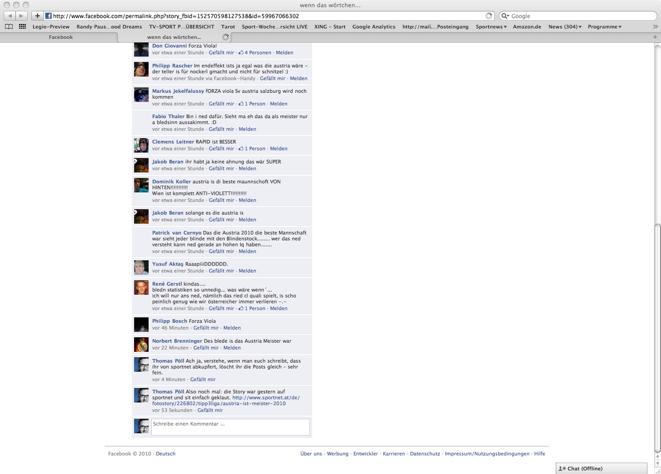Viewport: 661px width, 474px height.
Task: Click the Google search magnifier icon
Action: tap(506, 16)
